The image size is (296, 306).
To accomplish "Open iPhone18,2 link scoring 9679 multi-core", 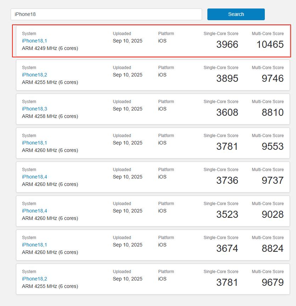I will pos(34,279).
